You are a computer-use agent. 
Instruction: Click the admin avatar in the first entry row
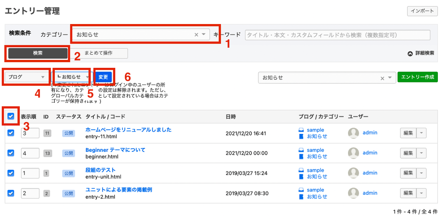[x=353, y=133]
